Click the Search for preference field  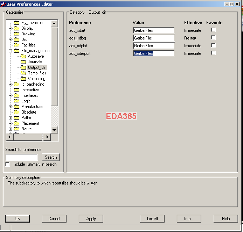22,157
